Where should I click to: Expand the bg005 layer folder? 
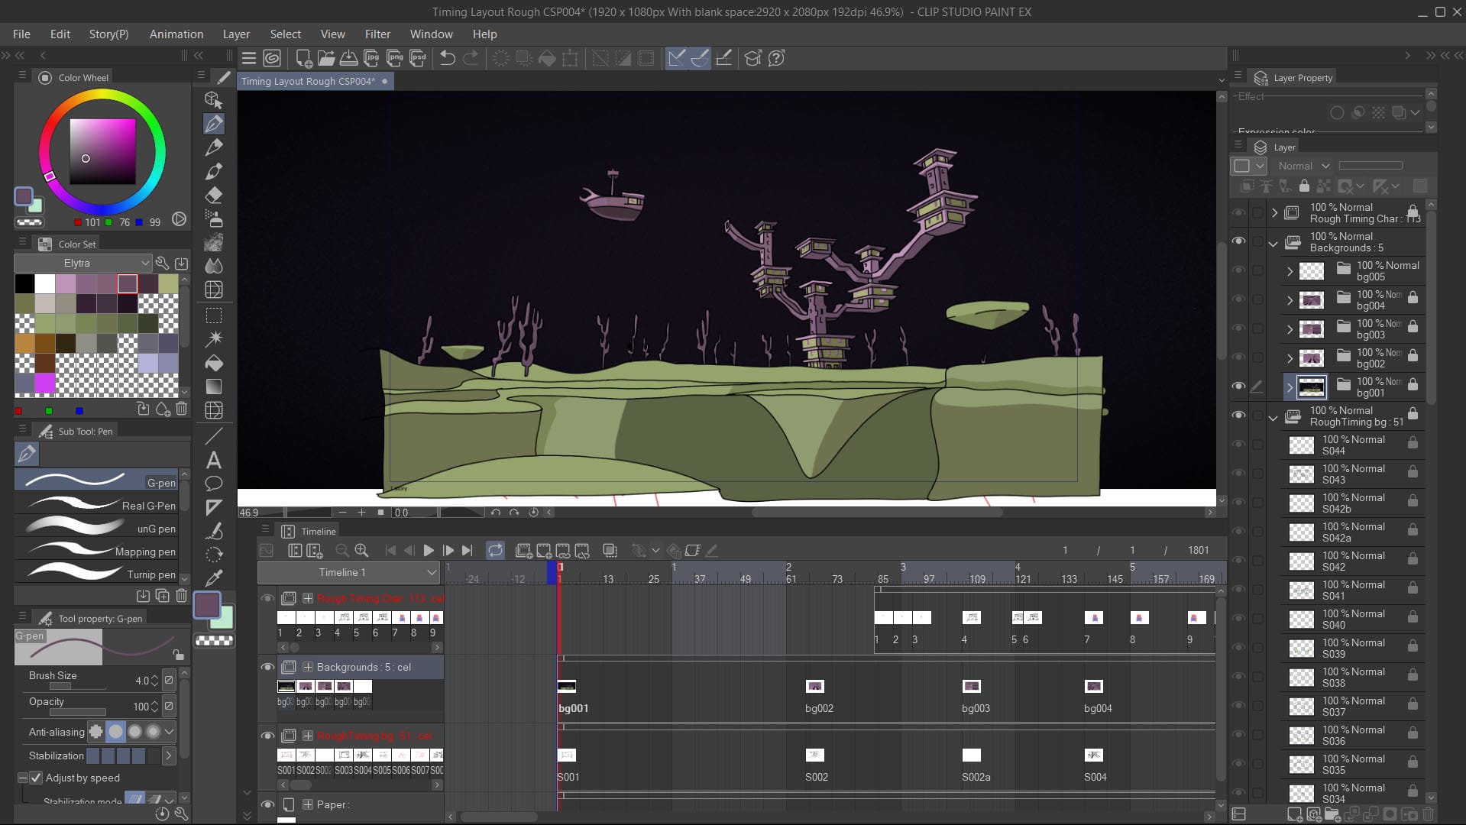click(x=1290, y=271)
